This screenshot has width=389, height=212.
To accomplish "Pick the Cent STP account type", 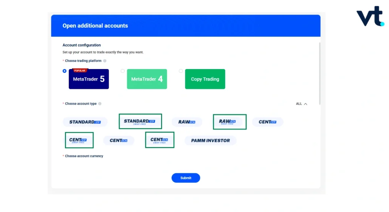I will [x=267, y=122].
